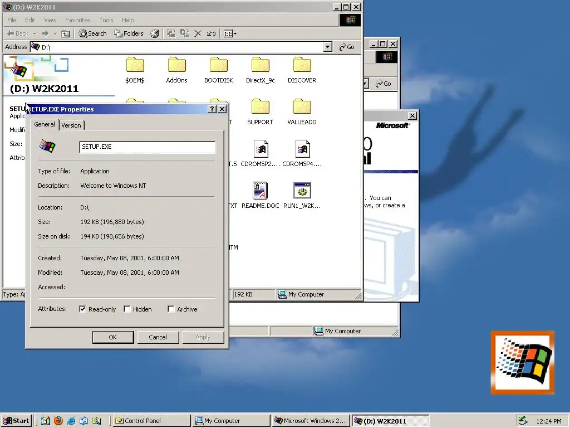The image size is (570, 428).
Task: Click the Undo toolbar icon
Action: (x=211, y=34)
